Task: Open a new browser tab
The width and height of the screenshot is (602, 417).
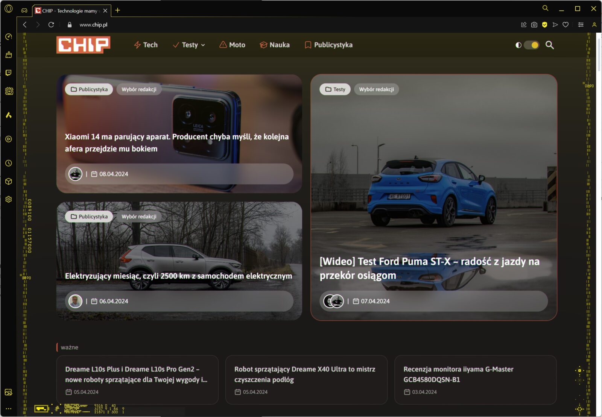Action: (118, 11)
